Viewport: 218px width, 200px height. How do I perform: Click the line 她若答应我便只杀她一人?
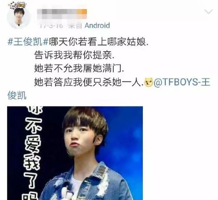[x=89, y=82]
